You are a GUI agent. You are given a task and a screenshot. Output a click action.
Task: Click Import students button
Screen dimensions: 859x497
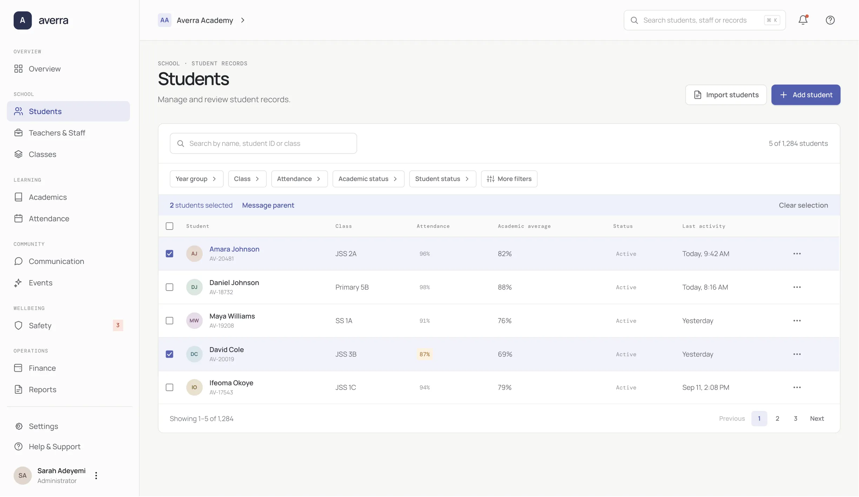click(x=726, y=95)
